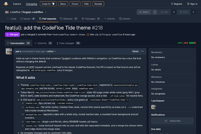Image resolution: width=201 pixels, height=134 pixels.
Task: Open the Explore page
Action: click(17, 4)
